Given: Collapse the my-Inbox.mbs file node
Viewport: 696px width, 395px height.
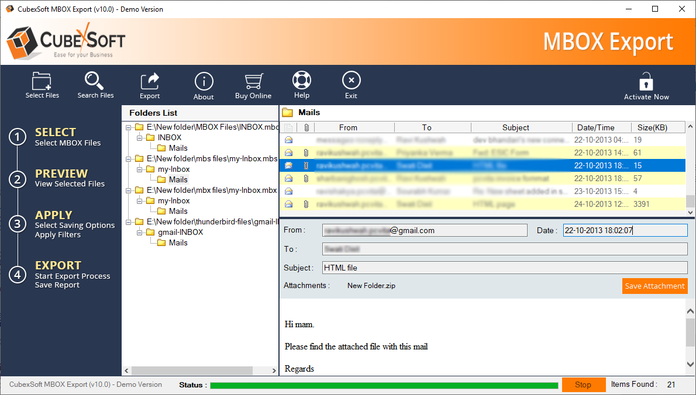Looking at the screenshot, I should tap(129, 159).
